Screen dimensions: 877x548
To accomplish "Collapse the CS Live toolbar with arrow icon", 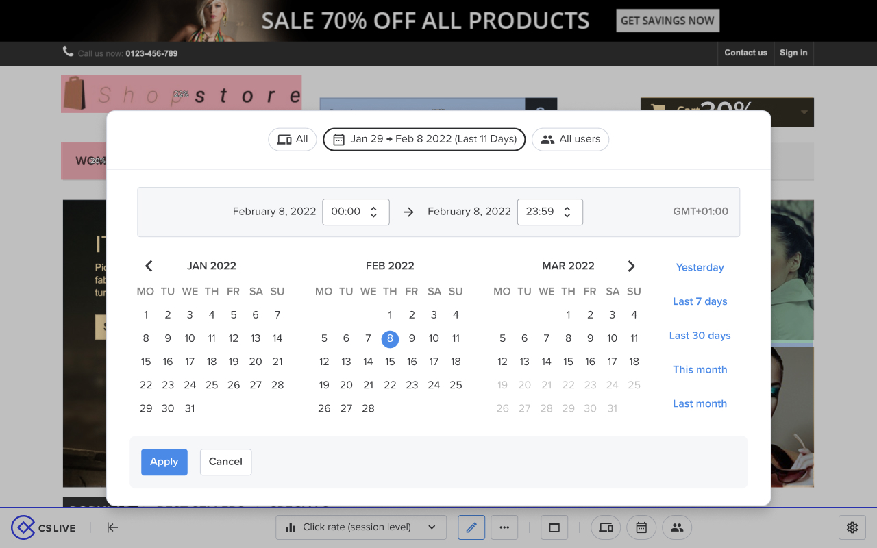I will coord(113,527).
